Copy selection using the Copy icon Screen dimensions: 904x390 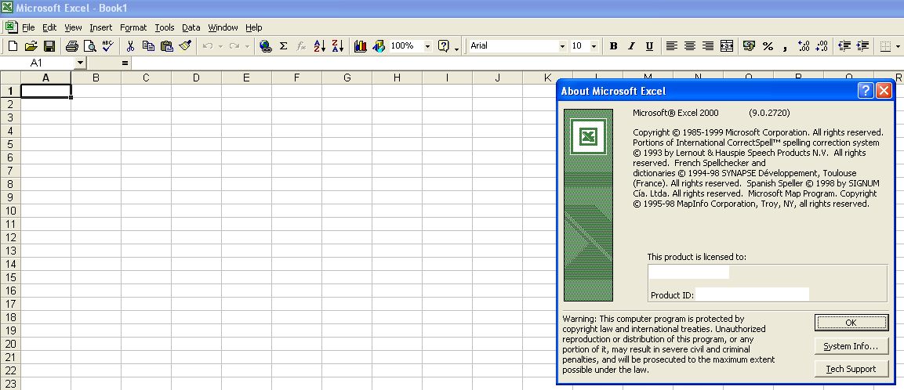pos(148,46)
